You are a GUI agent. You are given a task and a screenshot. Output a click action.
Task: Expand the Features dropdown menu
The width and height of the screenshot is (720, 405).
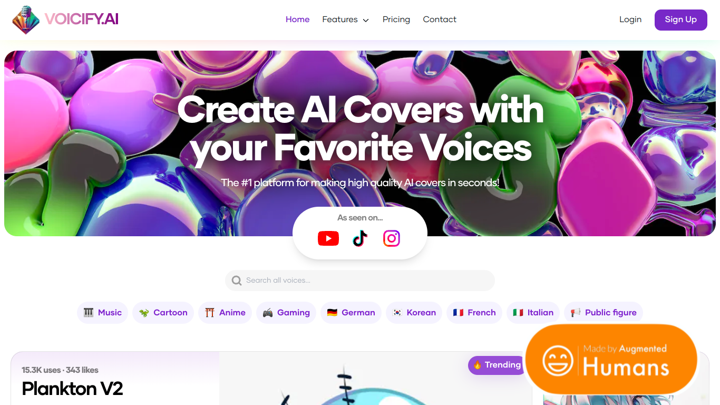tap(345, 20)
